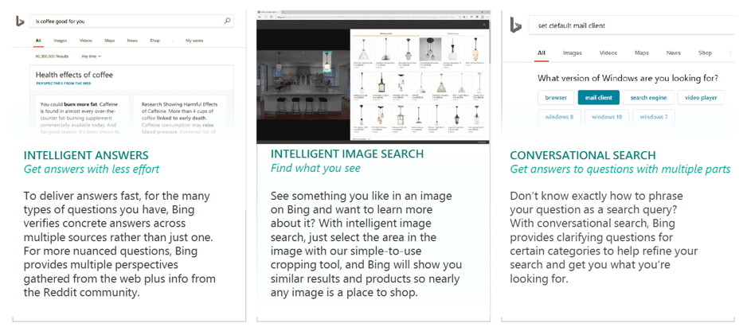Open the News tab in the mail client search
This screenshot has width=743, height=331.
pos(674,53)
